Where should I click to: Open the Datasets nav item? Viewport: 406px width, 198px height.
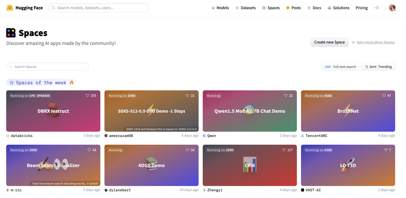click(x=246, y=8)
